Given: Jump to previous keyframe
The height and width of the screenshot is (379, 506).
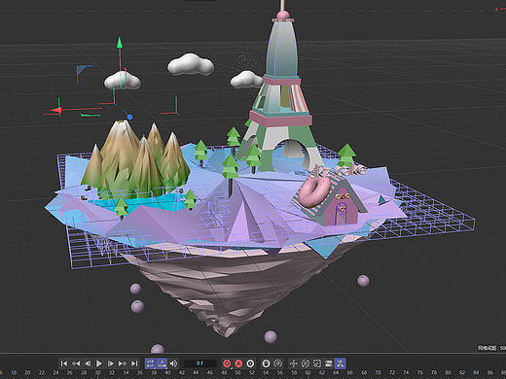Looking at the screenshot, I should (x=76, y=363).
